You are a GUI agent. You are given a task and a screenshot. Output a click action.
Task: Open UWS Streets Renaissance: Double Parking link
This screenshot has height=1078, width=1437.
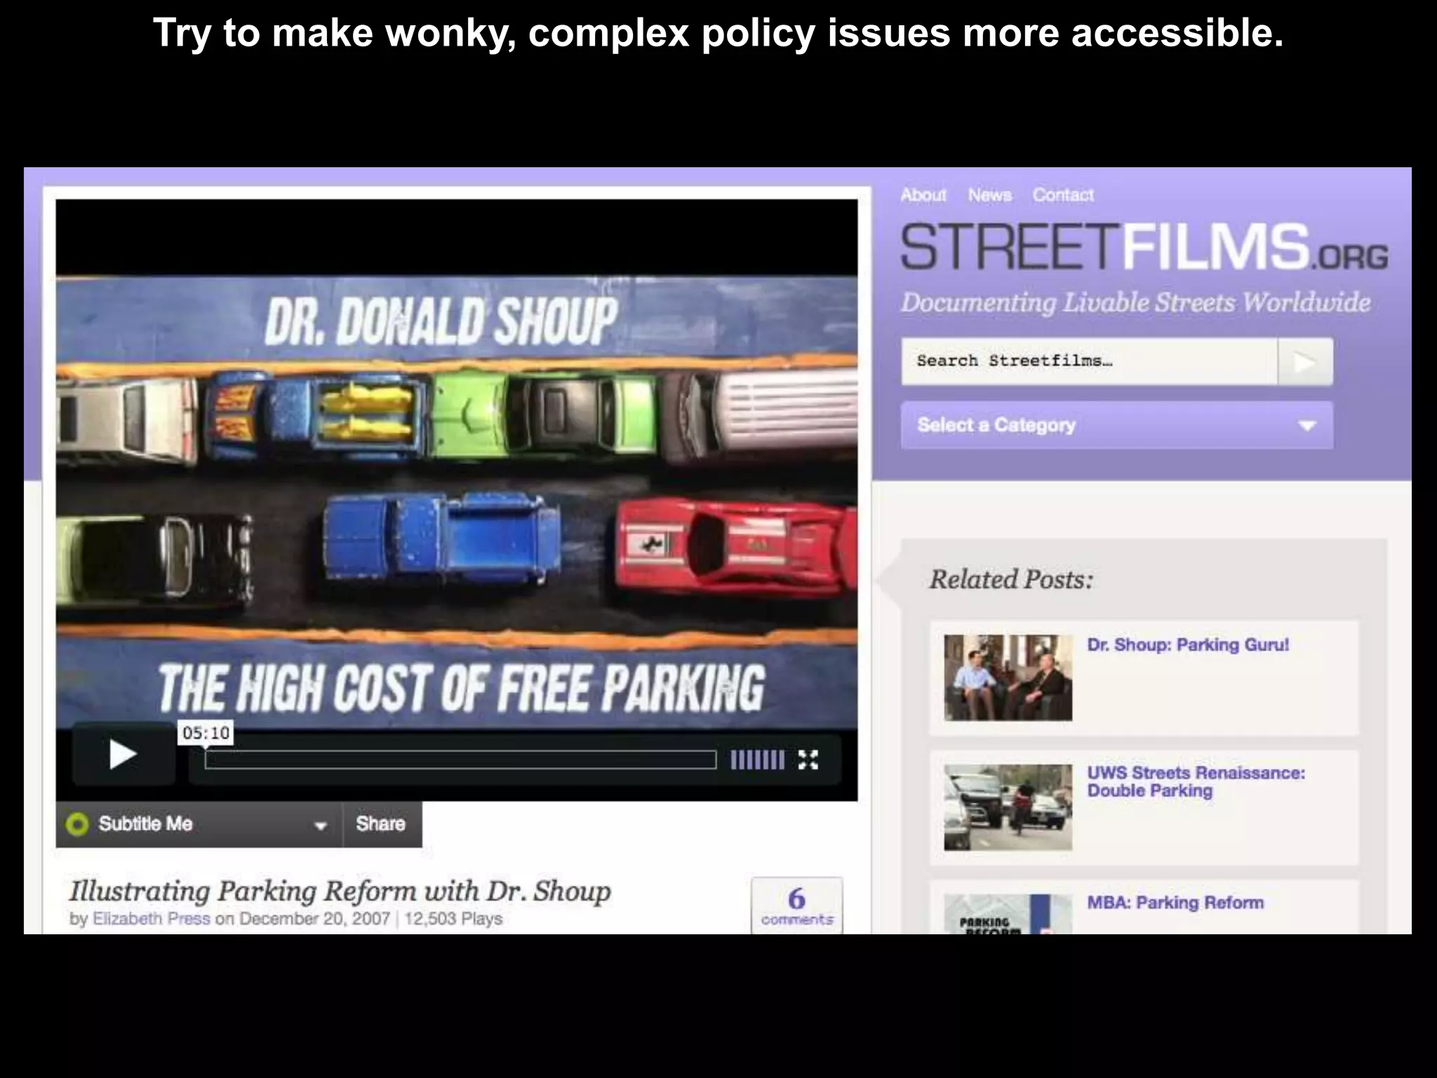[x=1196, y=782]
